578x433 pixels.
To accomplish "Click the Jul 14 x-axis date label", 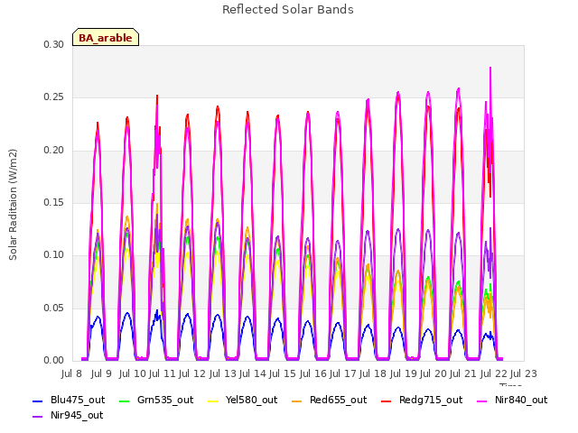I will point(253,373).
